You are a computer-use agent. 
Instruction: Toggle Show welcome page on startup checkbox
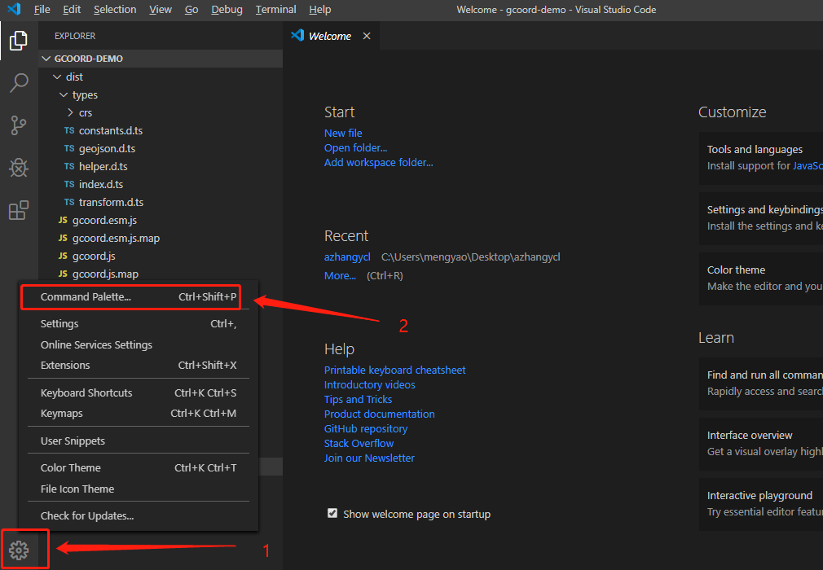332,513
